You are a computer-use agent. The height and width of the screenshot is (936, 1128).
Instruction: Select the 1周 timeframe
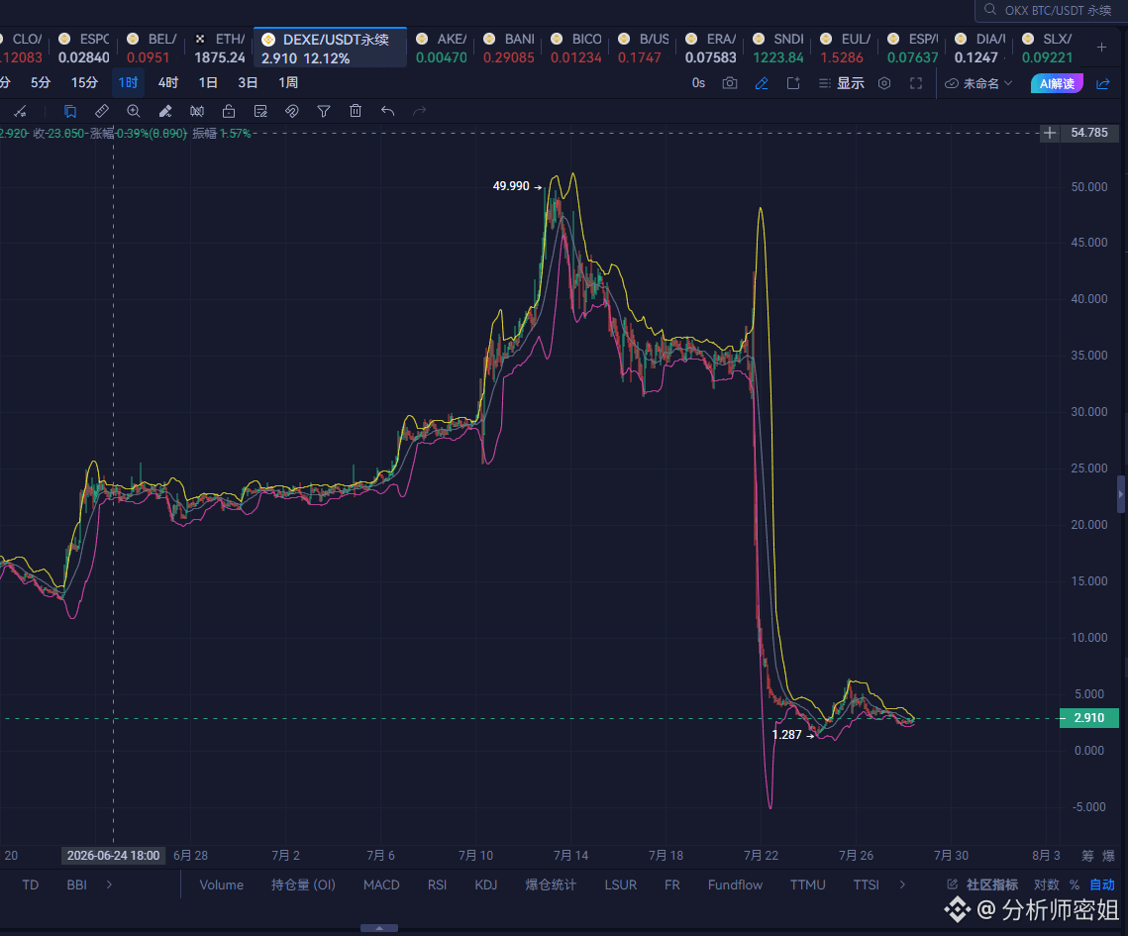point(288,83)
